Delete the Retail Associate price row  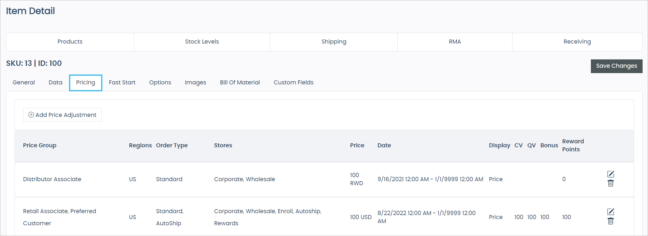(x=611, y=221)
